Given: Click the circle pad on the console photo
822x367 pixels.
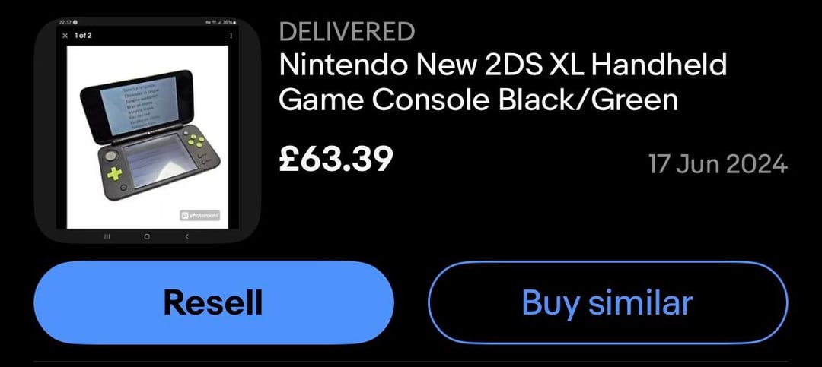Looking at the screenshot, I should (112, 154).
